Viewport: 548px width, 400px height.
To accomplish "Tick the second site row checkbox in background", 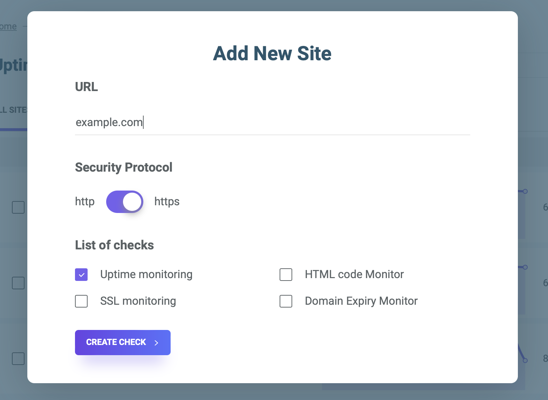I will pos(18,283).
